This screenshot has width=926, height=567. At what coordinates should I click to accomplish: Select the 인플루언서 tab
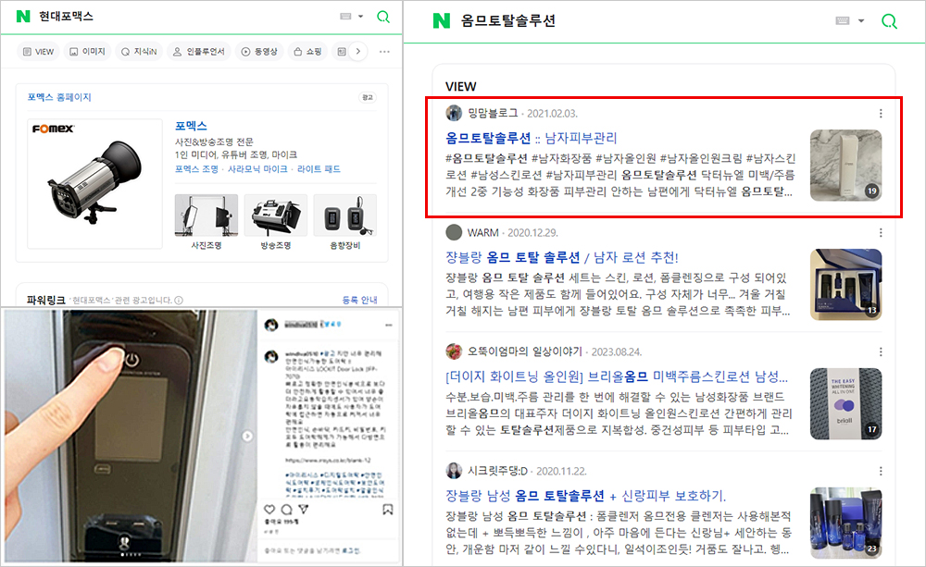(199, 52)
